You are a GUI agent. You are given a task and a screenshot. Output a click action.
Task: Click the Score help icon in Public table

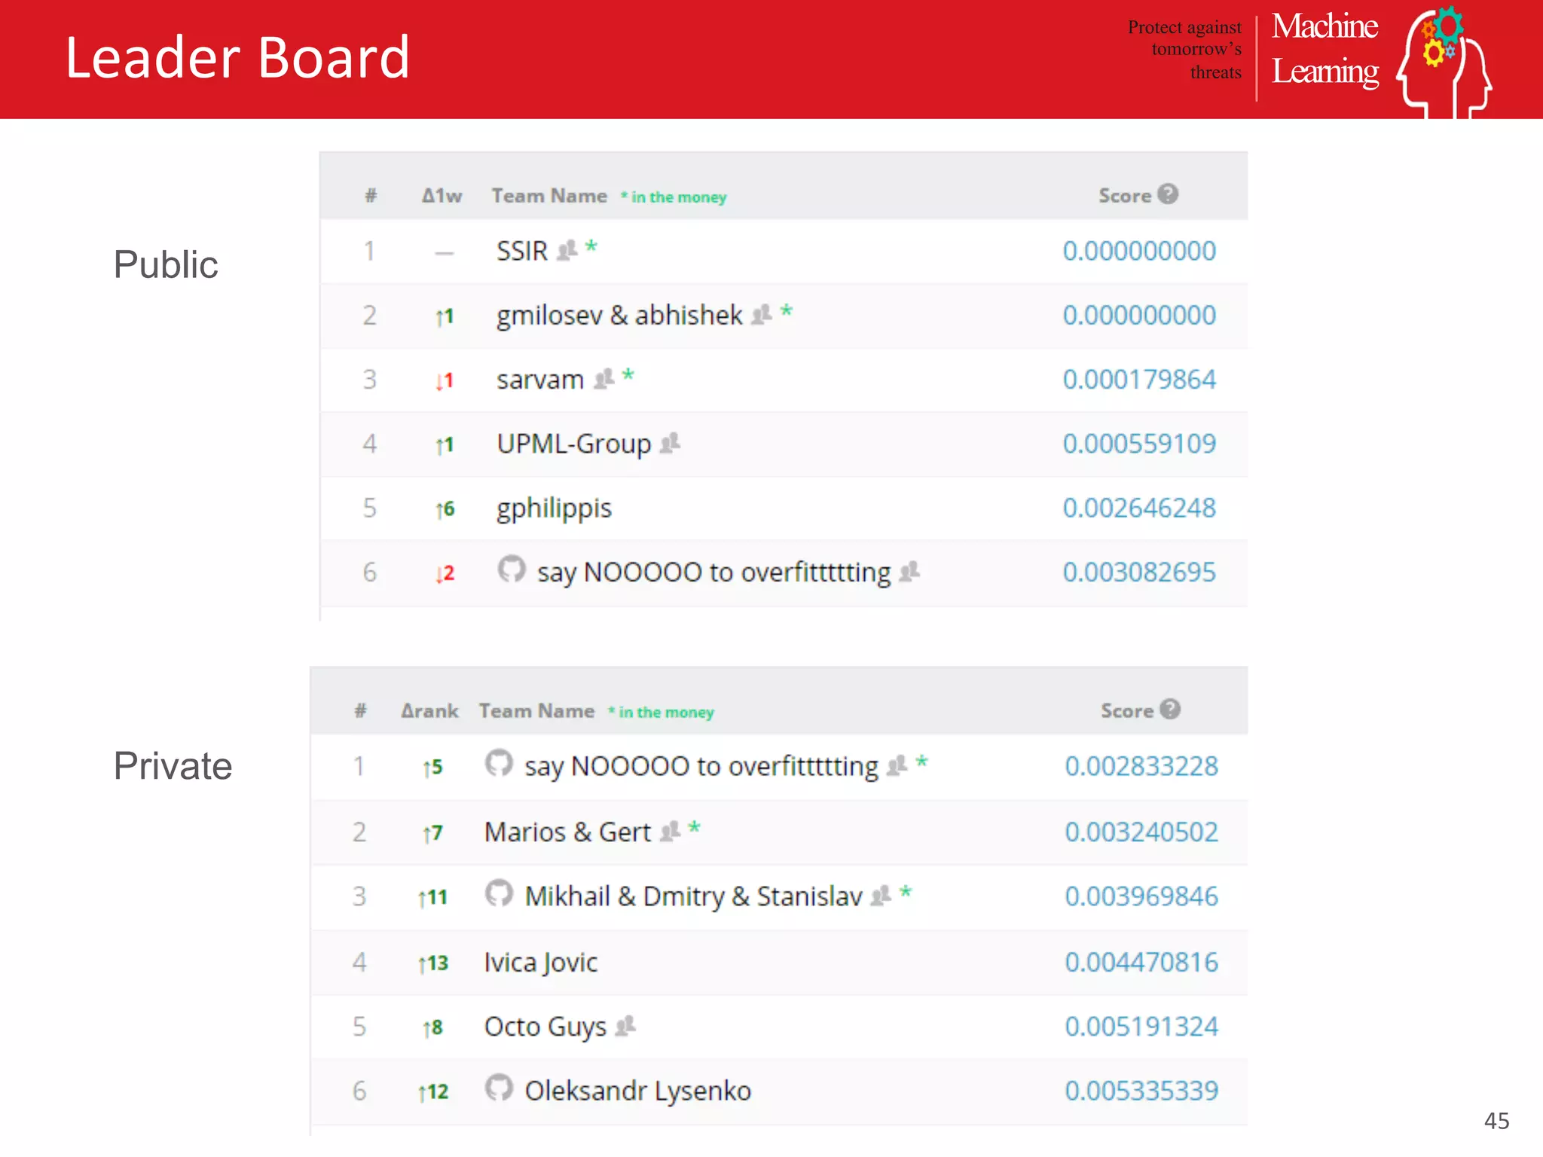click(1168, 194)
